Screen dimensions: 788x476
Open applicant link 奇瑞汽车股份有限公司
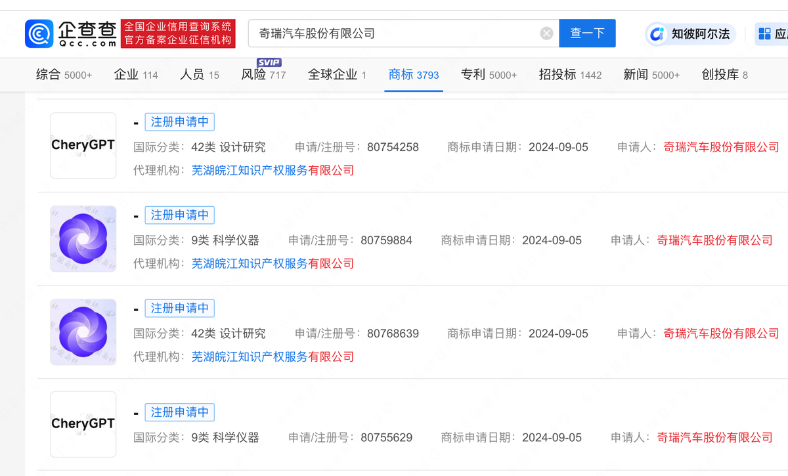point(720,147)
